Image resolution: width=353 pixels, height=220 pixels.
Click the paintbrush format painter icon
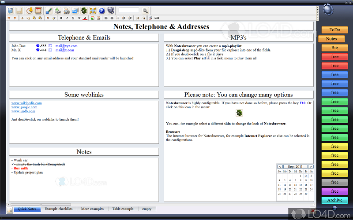(54, 18)
